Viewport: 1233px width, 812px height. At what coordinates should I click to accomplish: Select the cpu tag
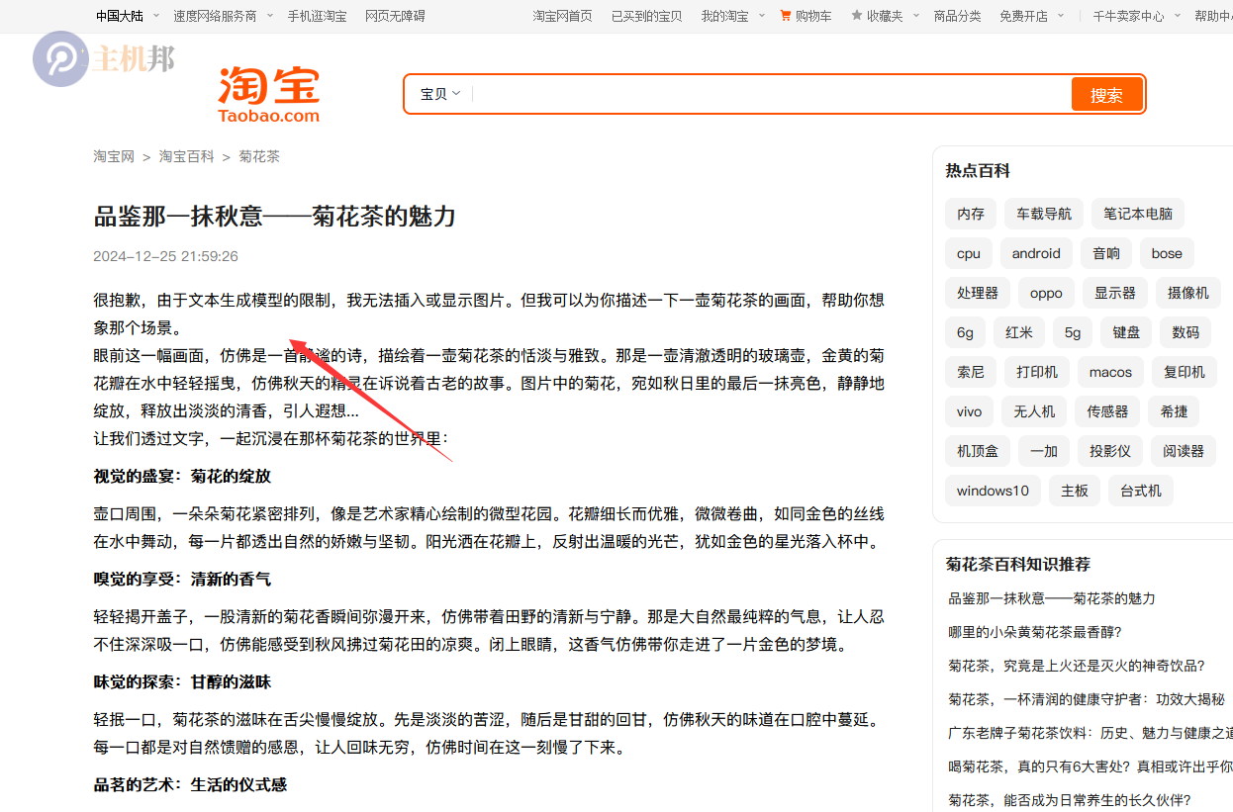(x=969, y=253)
